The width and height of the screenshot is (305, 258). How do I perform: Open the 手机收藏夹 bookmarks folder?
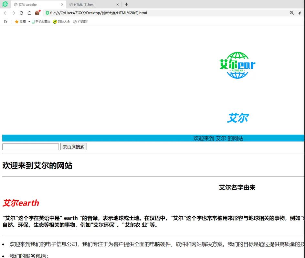point(41,22)
